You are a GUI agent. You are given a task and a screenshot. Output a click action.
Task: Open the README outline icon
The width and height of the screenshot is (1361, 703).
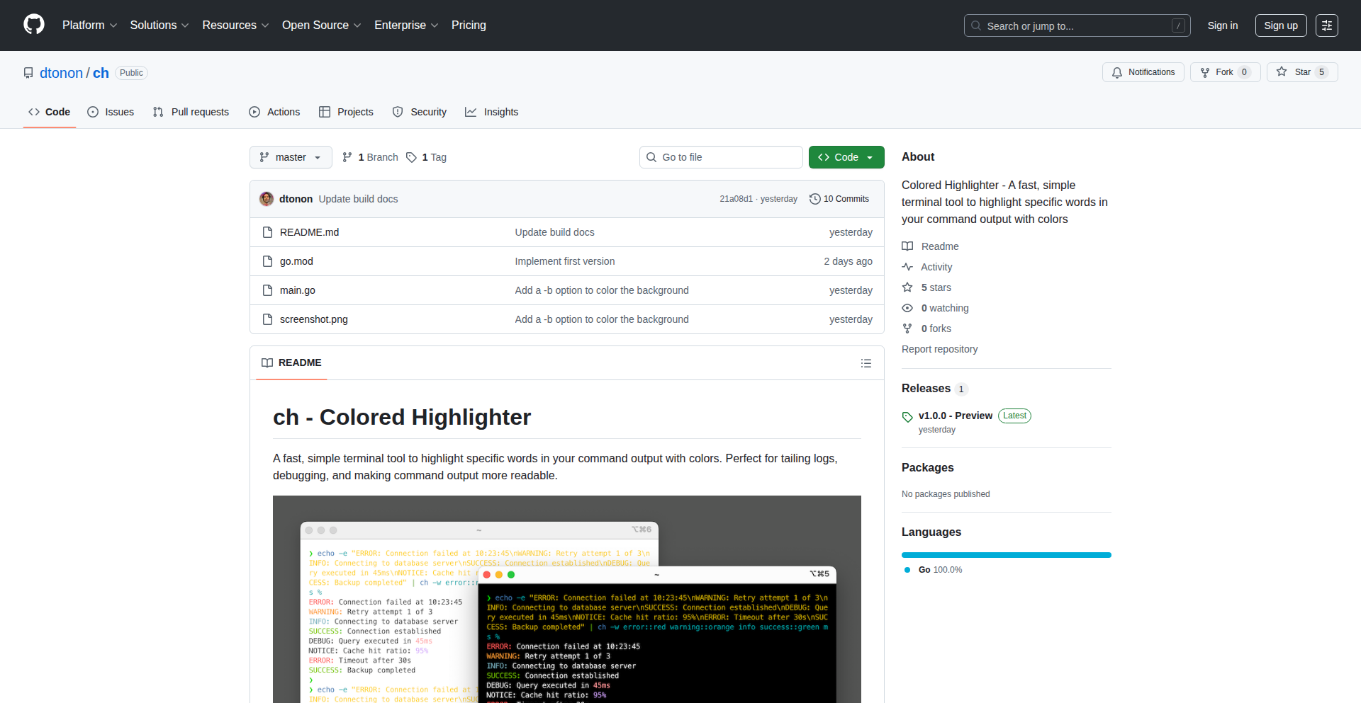coord(866,363)
